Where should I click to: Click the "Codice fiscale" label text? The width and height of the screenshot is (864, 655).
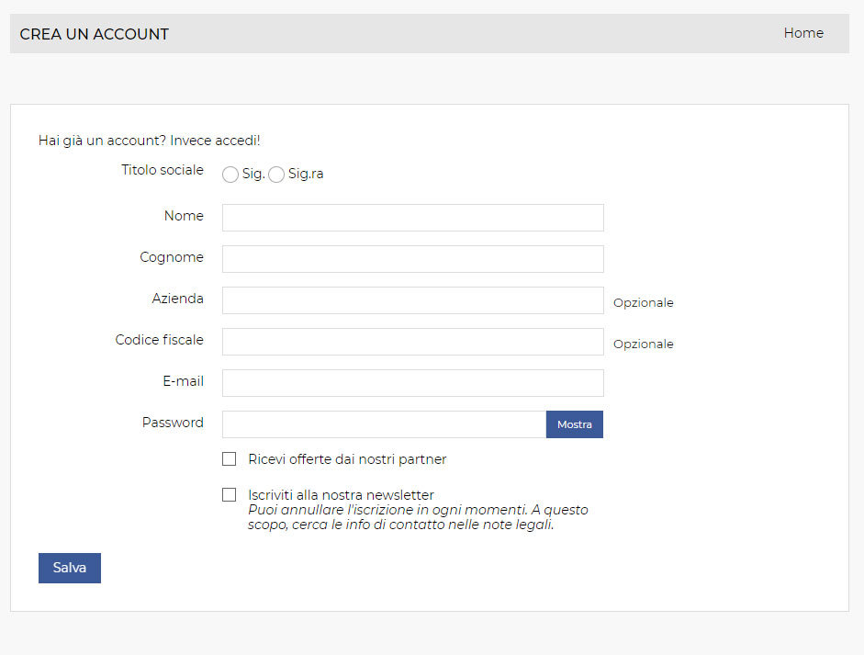click(x=160, y=340)
